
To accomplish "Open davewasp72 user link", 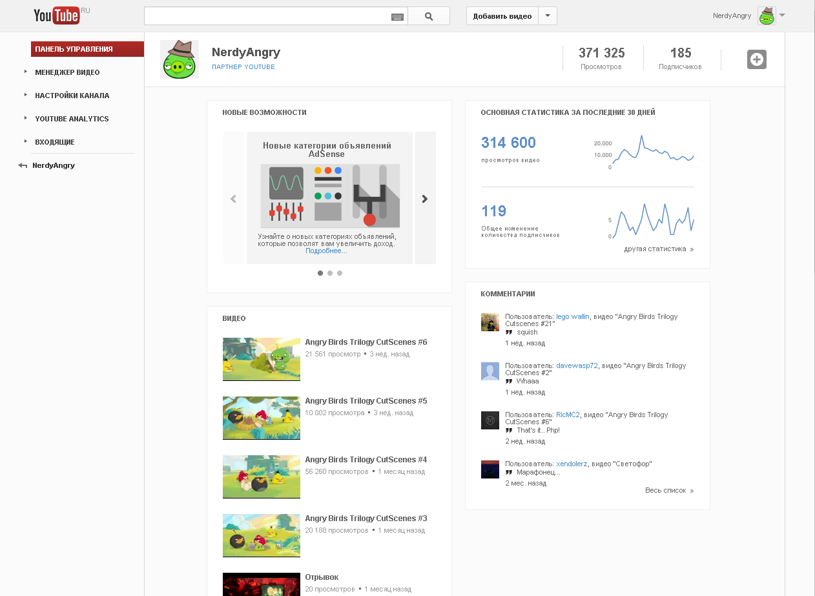I will [577, 365].
